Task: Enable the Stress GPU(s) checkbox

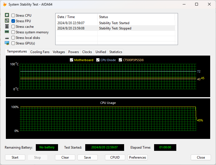Action: point(13,43)
